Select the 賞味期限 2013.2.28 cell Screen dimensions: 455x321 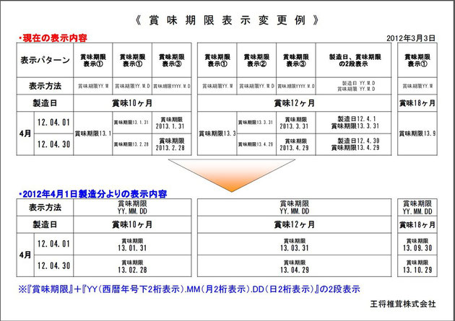[x=171, y=144]
